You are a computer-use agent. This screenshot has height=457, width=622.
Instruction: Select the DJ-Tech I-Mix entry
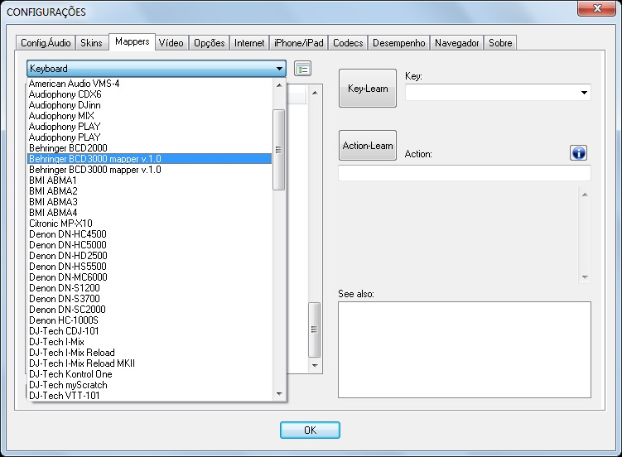click(x=150, y=342)
